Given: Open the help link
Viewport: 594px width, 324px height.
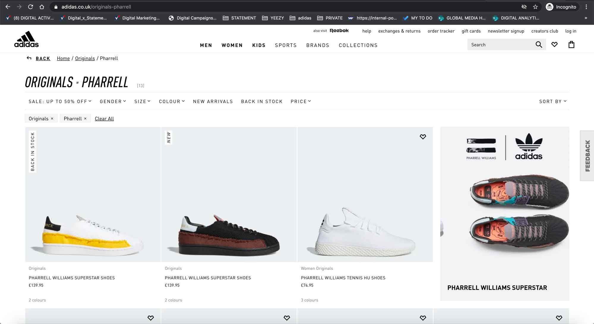Looking at the screenshot, I should pyautogui.click(x=367, y=31).
